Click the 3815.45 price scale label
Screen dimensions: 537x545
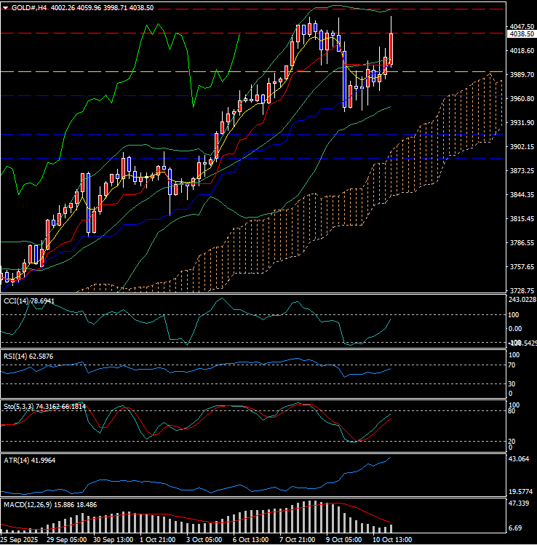521,219
